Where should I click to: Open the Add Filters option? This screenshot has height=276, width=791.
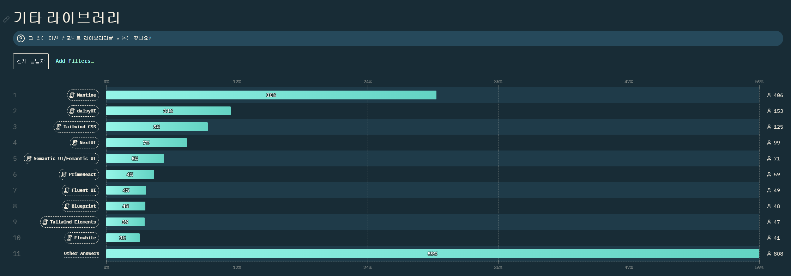[75, 61]
